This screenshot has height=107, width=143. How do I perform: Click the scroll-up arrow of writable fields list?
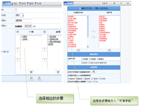[88, 17]
